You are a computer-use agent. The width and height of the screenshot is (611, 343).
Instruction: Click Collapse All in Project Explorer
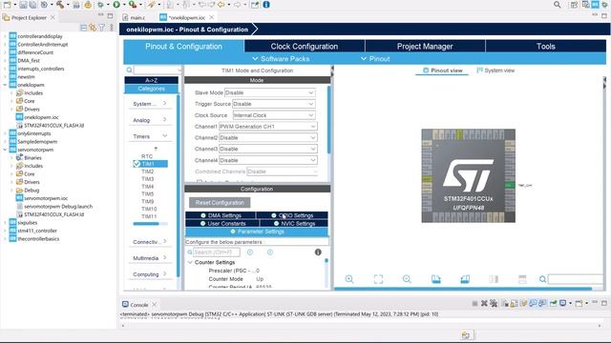[x=83, y=28]
